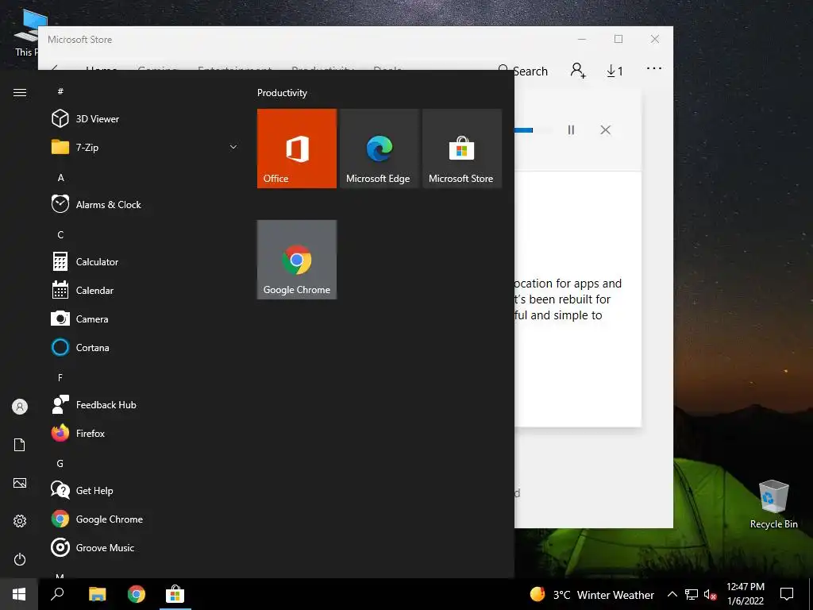
Task: Open Pictures from the Start sidebar
Action: (x=20, y=483)
